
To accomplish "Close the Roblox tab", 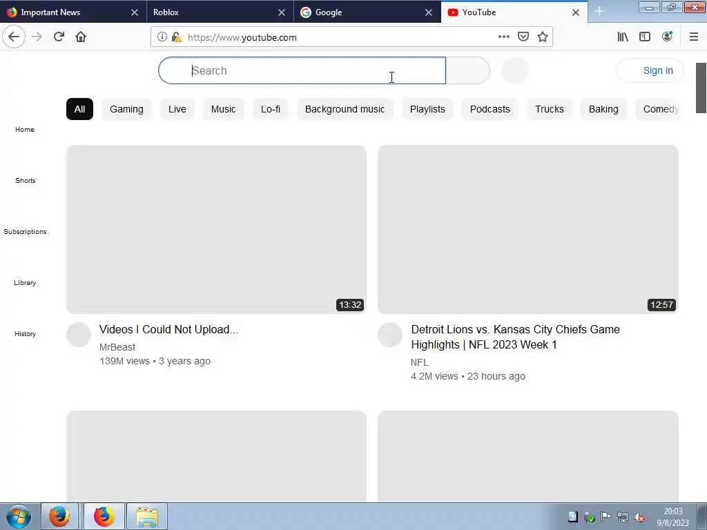I will (282, 12).
